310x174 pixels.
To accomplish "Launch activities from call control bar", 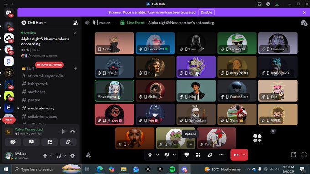I will pos(198,155).
